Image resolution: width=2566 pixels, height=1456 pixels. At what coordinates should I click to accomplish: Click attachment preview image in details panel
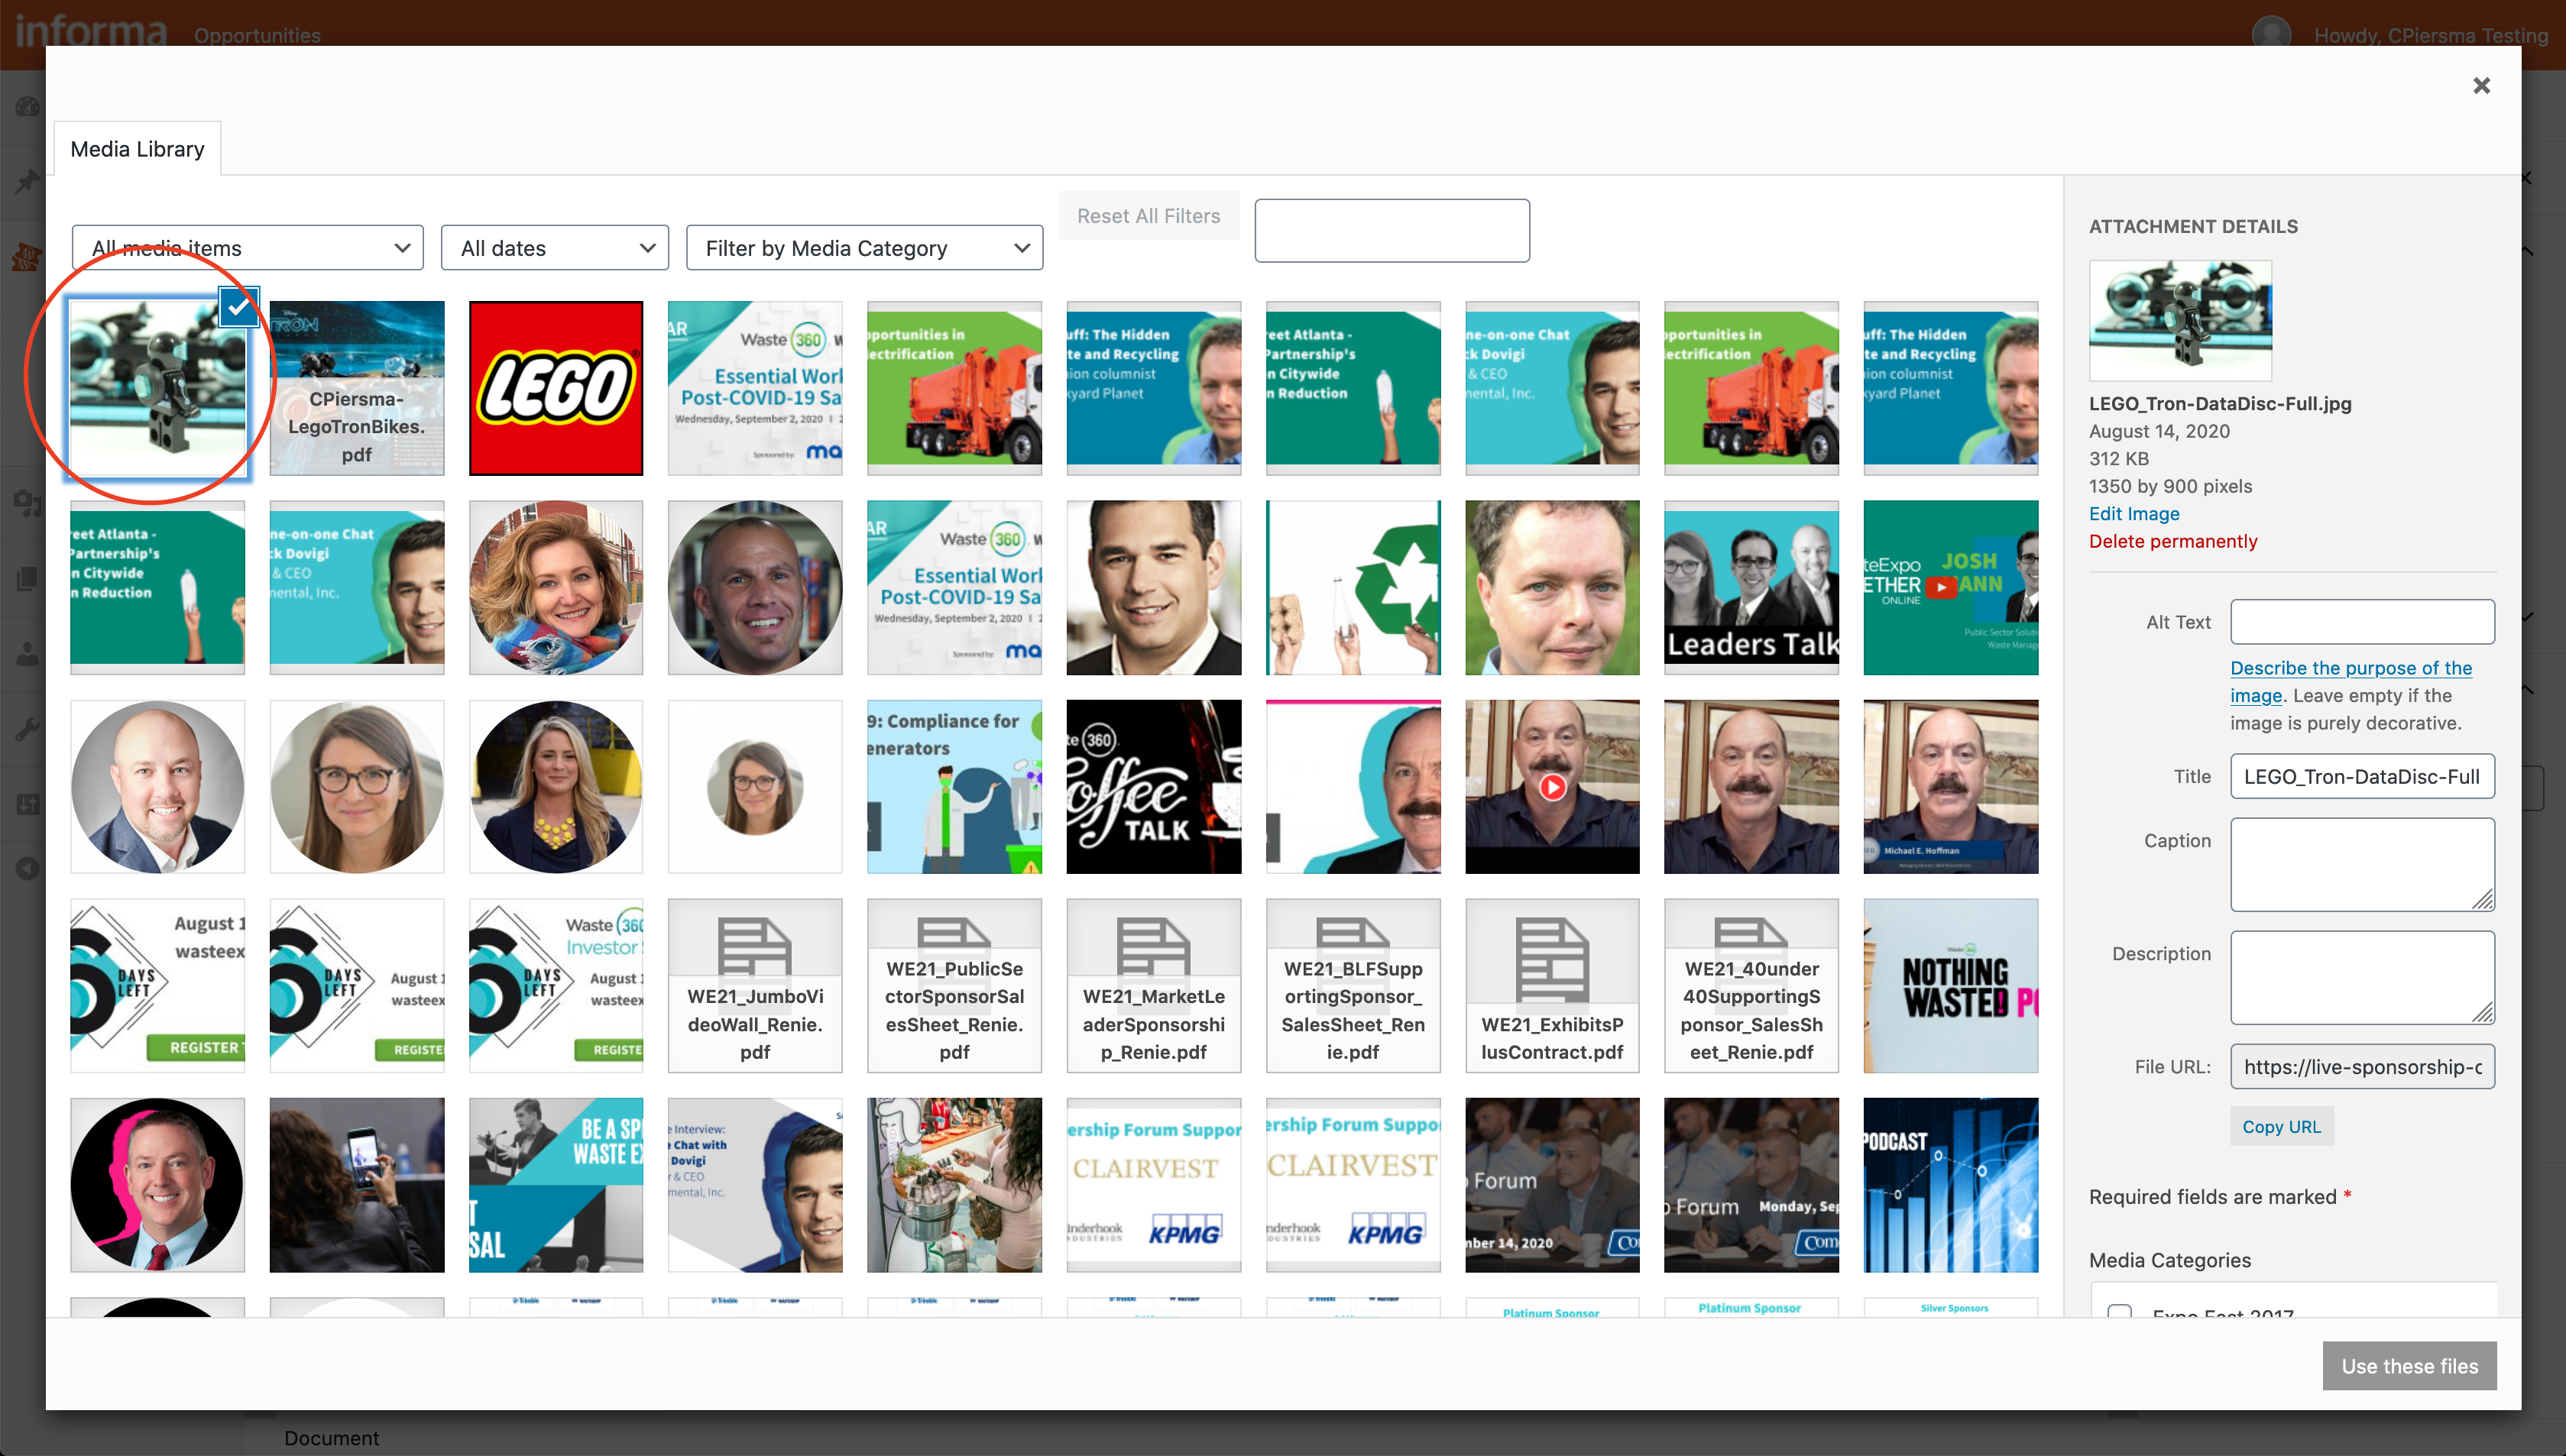[2179, 320]
